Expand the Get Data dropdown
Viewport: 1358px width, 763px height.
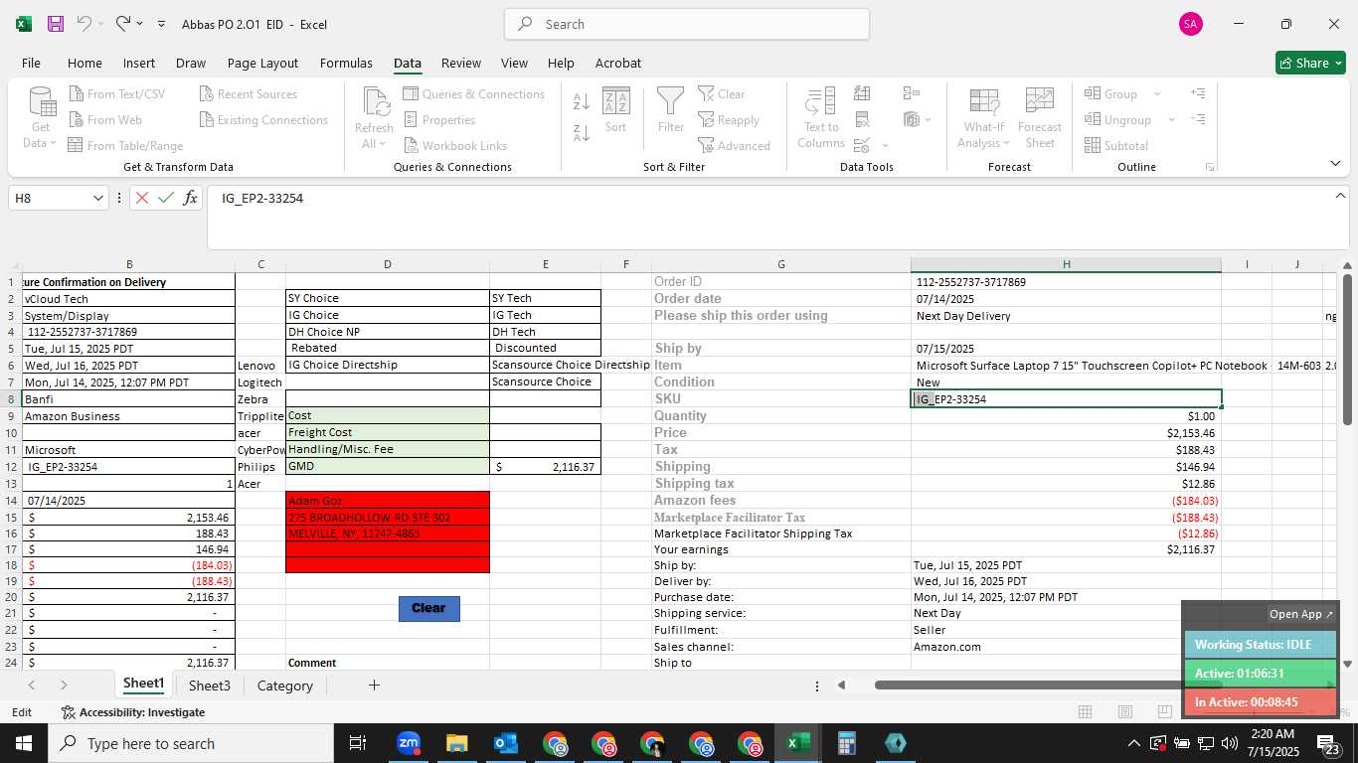pos(41,135)
